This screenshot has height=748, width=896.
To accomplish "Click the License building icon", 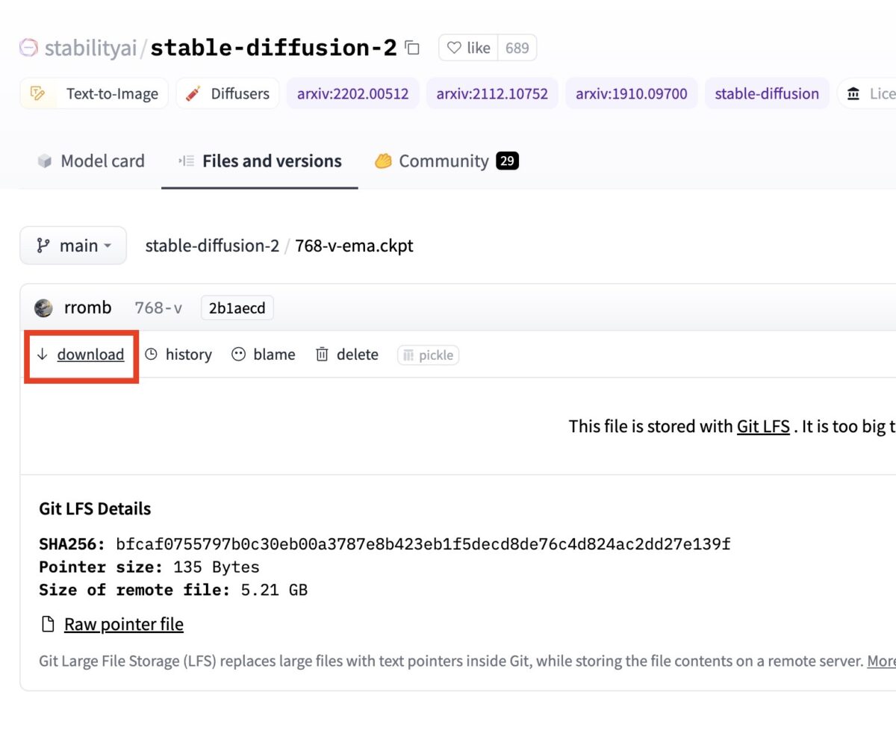I will [x=853, y=93].
